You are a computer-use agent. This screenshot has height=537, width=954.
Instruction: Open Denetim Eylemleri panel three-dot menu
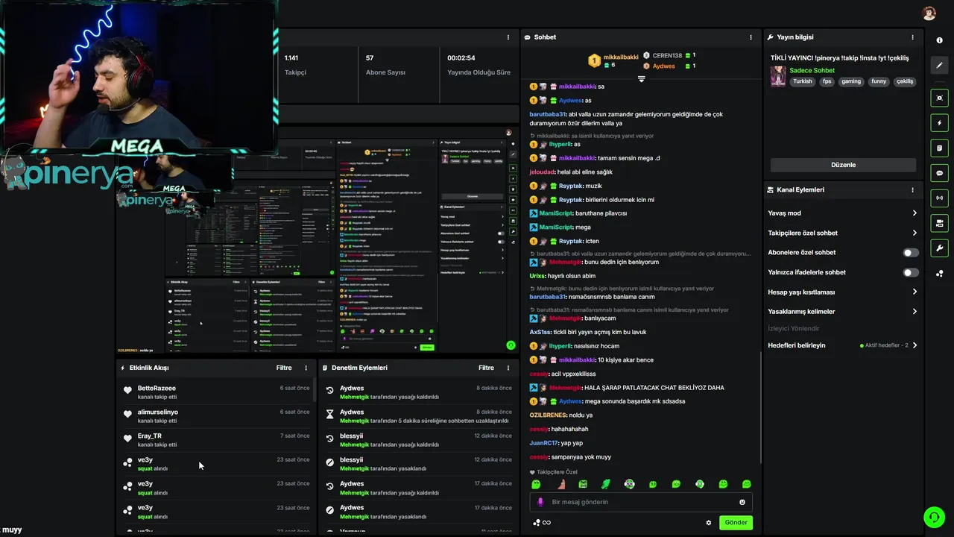click(508, 368)
